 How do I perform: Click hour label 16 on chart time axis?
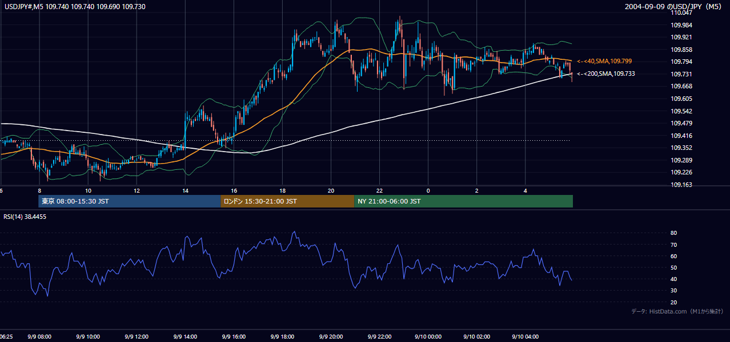[234, 190]
